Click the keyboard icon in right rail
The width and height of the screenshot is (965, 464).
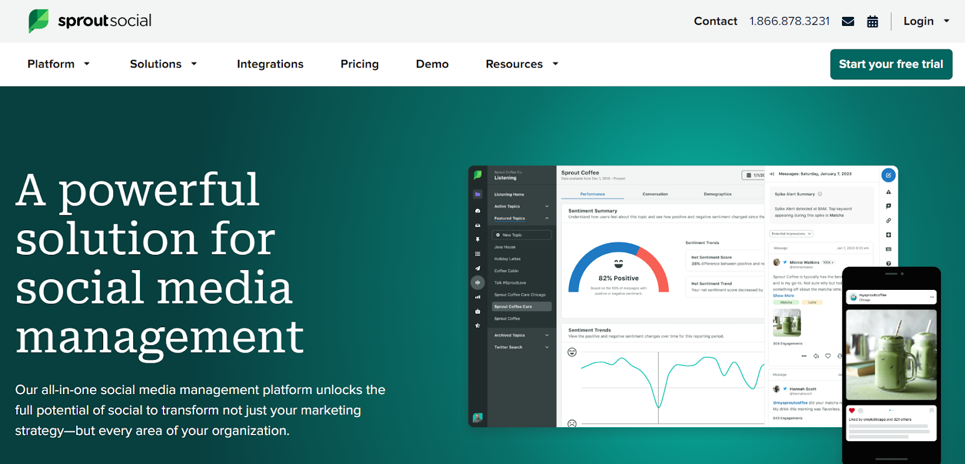tap(888, 249)
